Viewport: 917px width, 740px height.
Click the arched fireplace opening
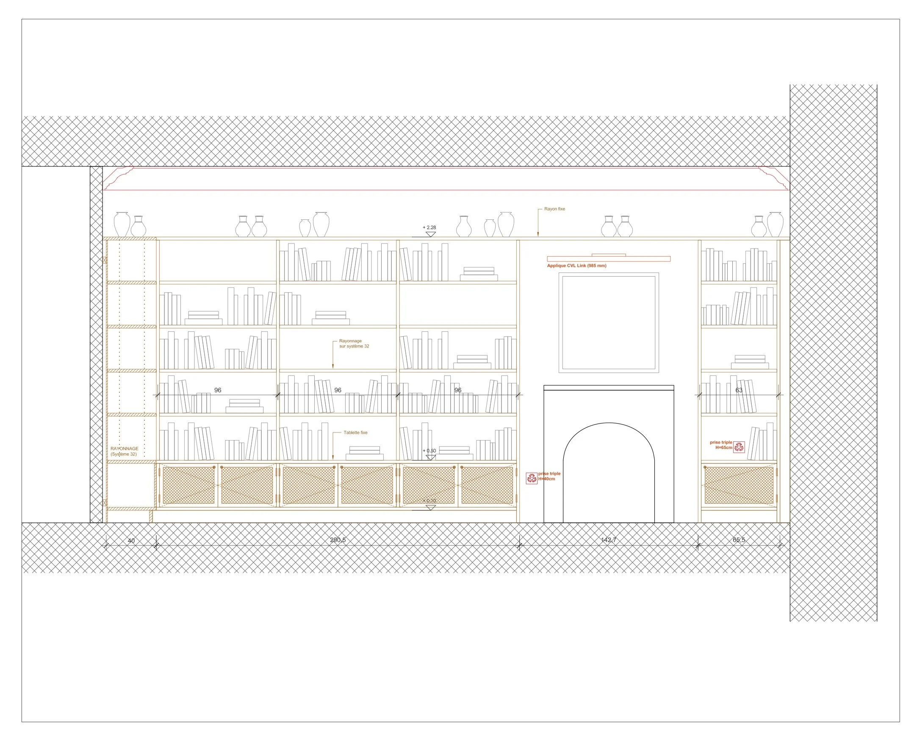(608, 473)
